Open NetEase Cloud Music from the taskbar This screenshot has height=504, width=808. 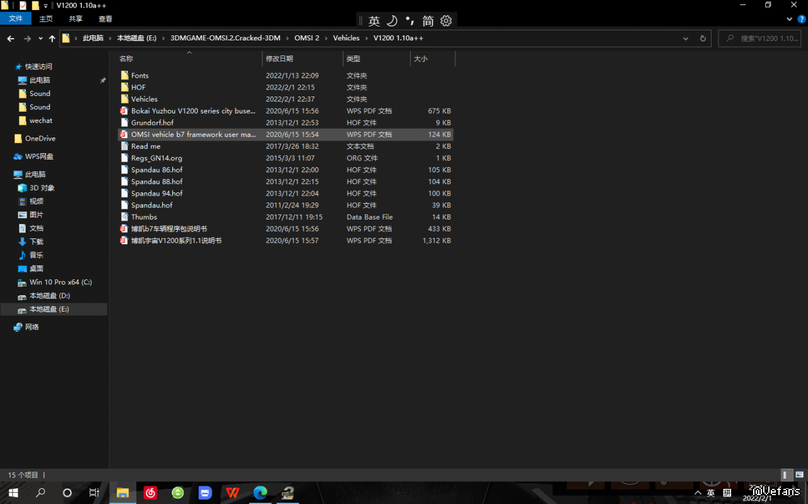point(150,493)
